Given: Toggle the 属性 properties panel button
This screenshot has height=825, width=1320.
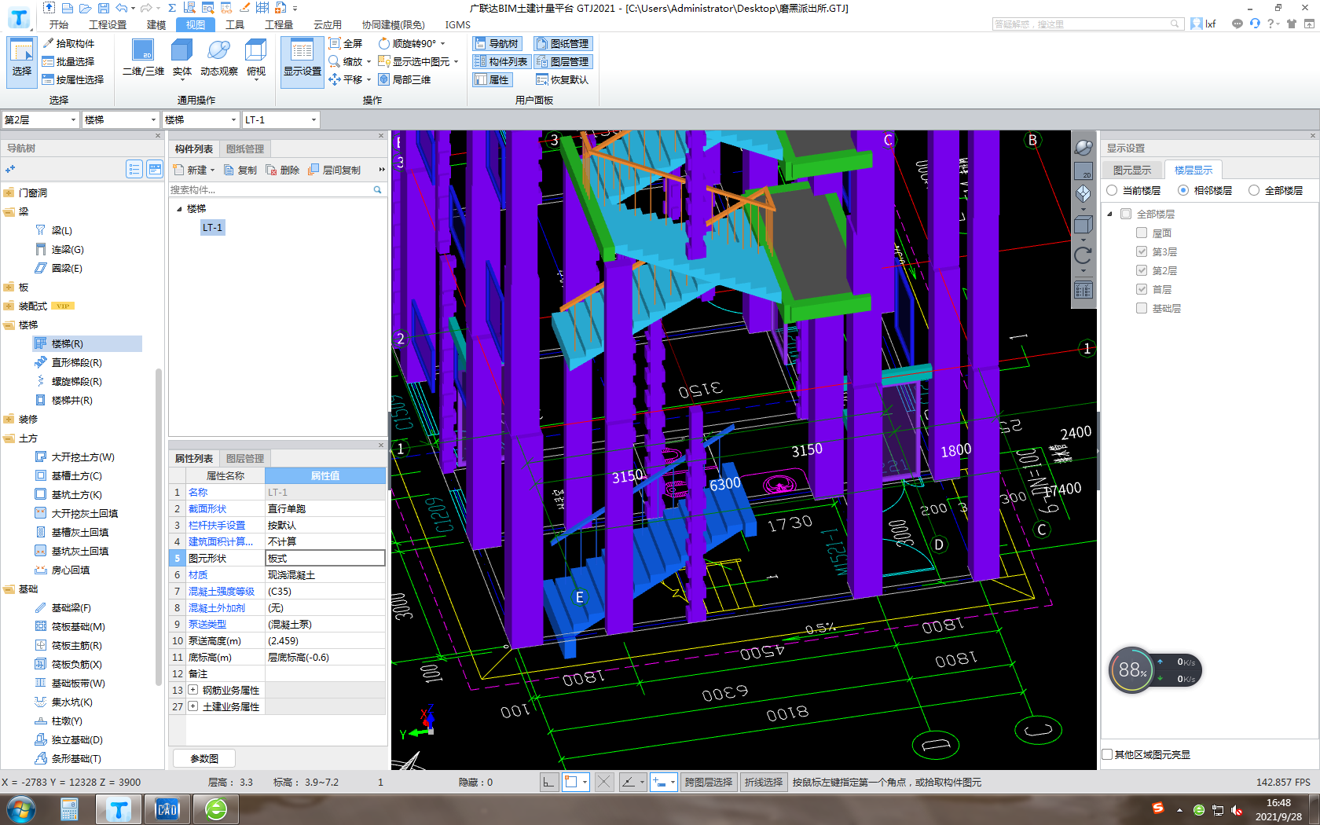Looking at the screenshot, I should (492, 79).
